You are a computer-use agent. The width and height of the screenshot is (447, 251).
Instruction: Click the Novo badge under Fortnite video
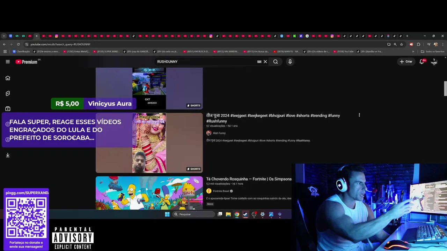210,204
